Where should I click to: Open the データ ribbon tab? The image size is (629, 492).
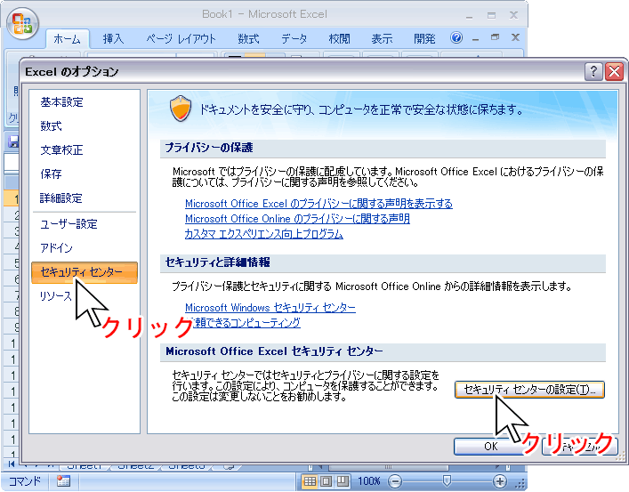294,39
